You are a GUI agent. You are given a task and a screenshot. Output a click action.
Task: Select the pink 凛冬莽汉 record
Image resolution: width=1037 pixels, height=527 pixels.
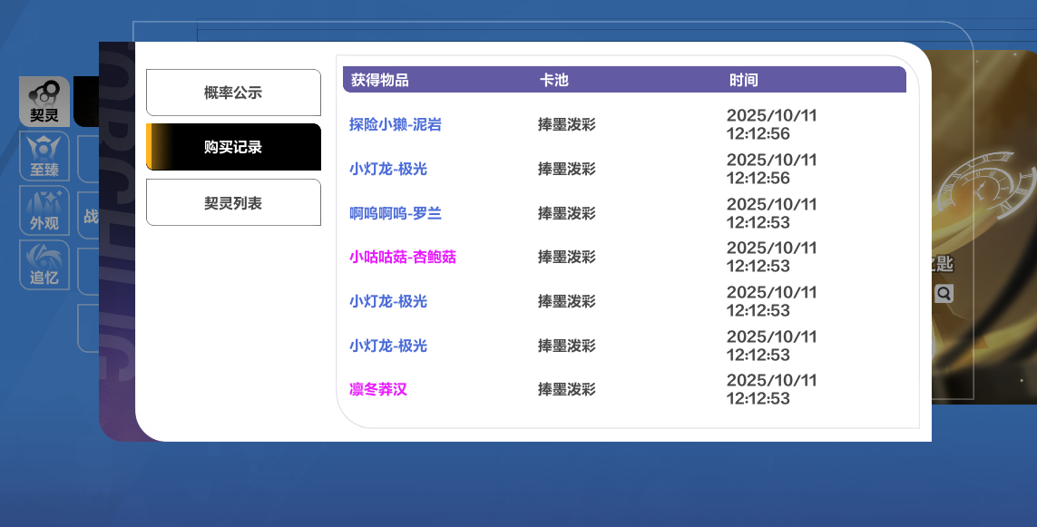[378, 390]
